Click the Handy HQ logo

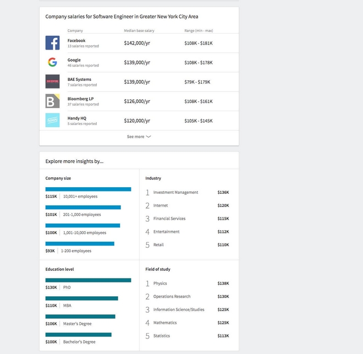pos(52,121)
